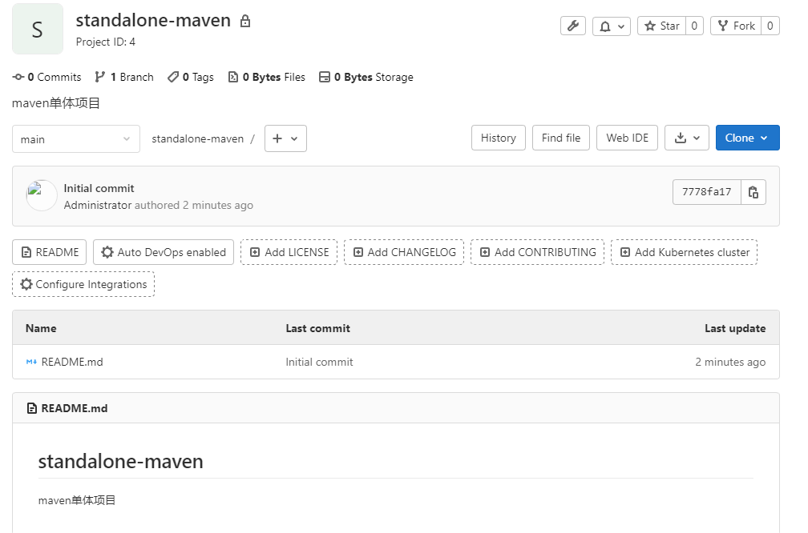
Task: Open Configure Integrations
Action: [x=83, y=284]
